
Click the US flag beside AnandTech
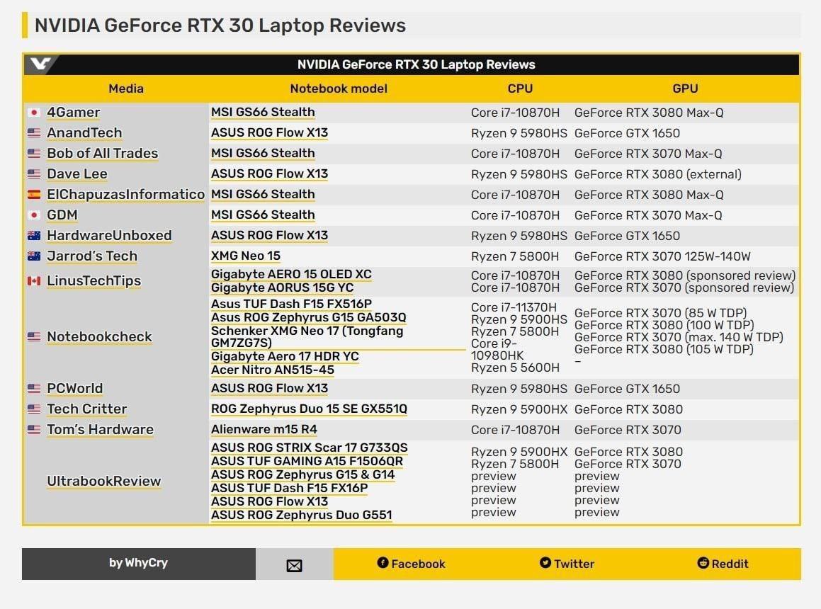pos(34,133)
